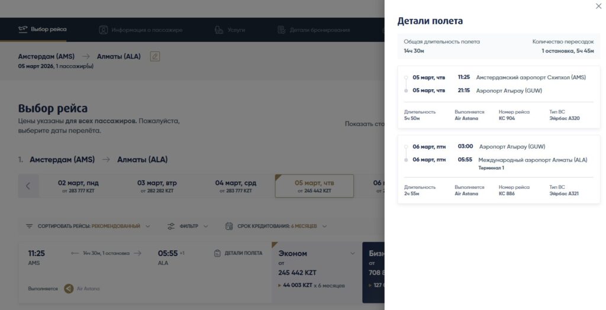Click the filter sliders icon
The width and height of the screenshot is (606, 310).
tap(171, 226)
